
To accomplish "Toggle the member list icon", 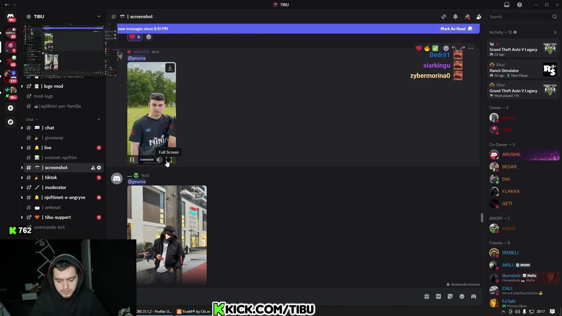I will point(479,17).
